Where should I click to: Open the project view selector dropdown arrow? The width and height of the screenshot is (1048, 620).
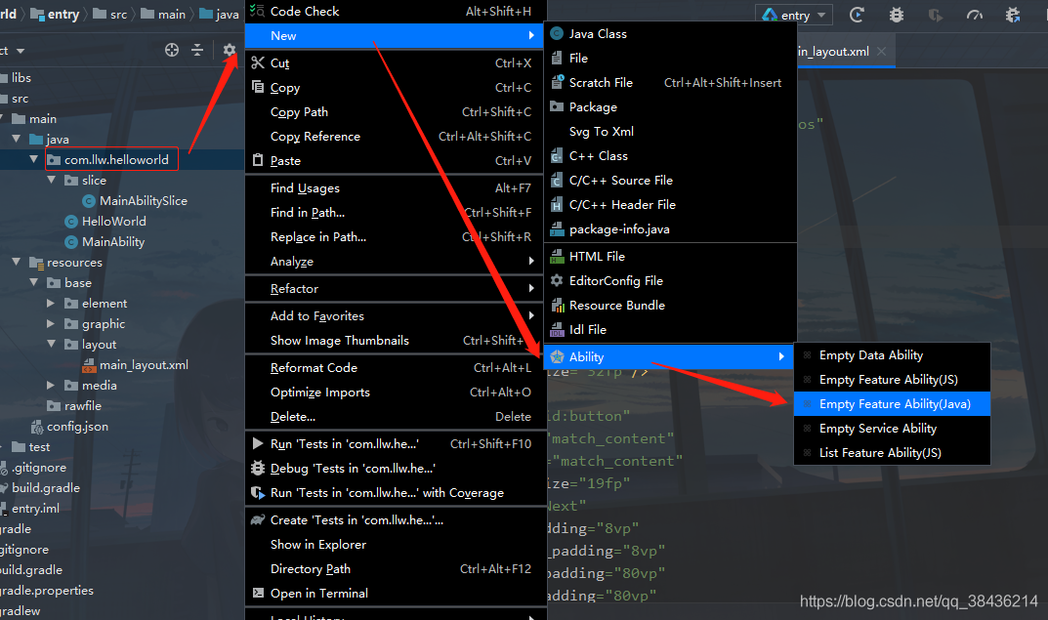point(21,51)
